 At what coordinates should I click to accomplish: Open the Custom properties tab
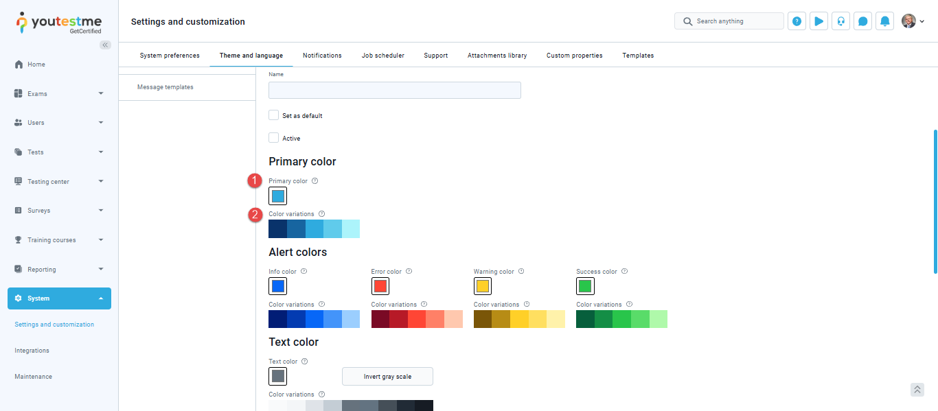(574, 56)
